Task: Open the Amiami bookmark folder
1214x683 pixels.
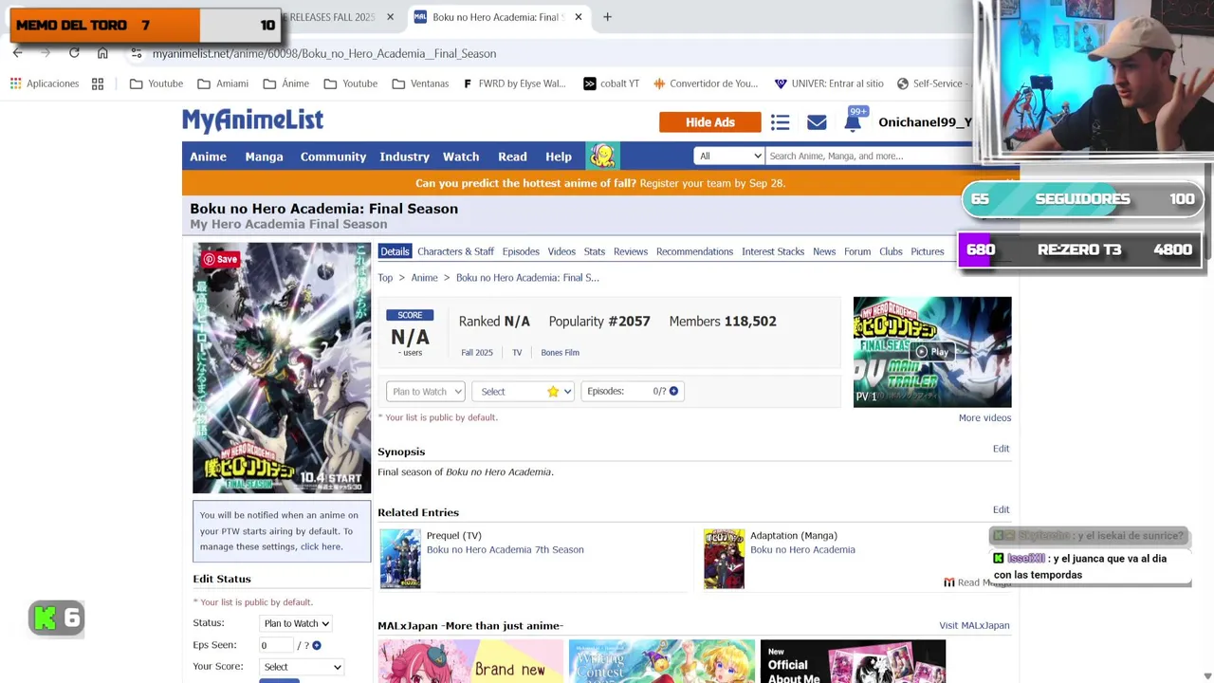Action: click(x=223, y=83)
